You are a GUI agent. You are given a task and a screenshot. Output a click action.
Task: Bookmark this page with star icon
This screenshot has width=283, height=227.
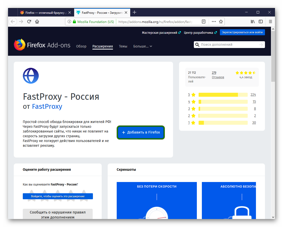point(221,21)
